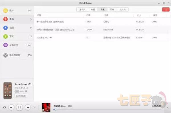
Task: Open the blue 视频 video play icon
Action: [x=5, y=28]
